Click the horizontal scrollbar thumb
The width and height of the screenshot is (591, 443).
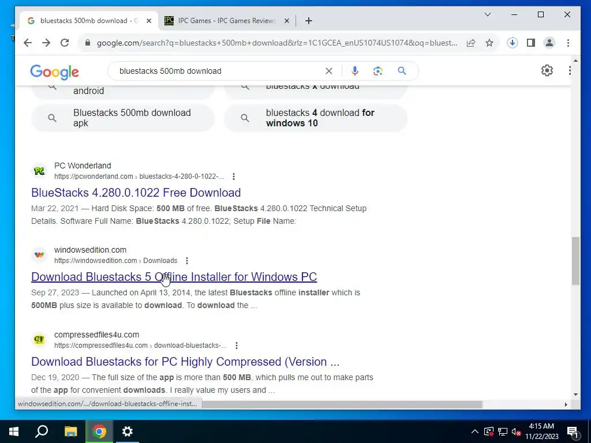click(x=342, y=404)
